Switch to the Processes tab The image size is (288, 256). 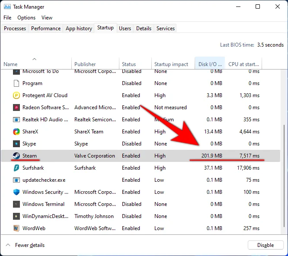(15, 28)
